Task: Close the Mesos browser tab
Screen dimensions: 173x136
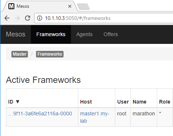Action: click(70, 6)
